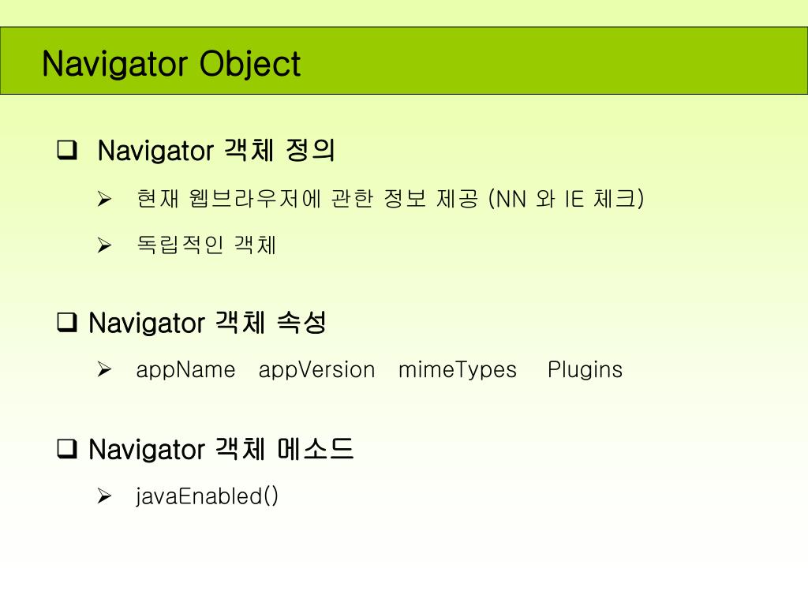Screen dimensions: 808x606
Task: Select the Navigator 객체 메소드 heading
Action: click(x=221, y=449)
